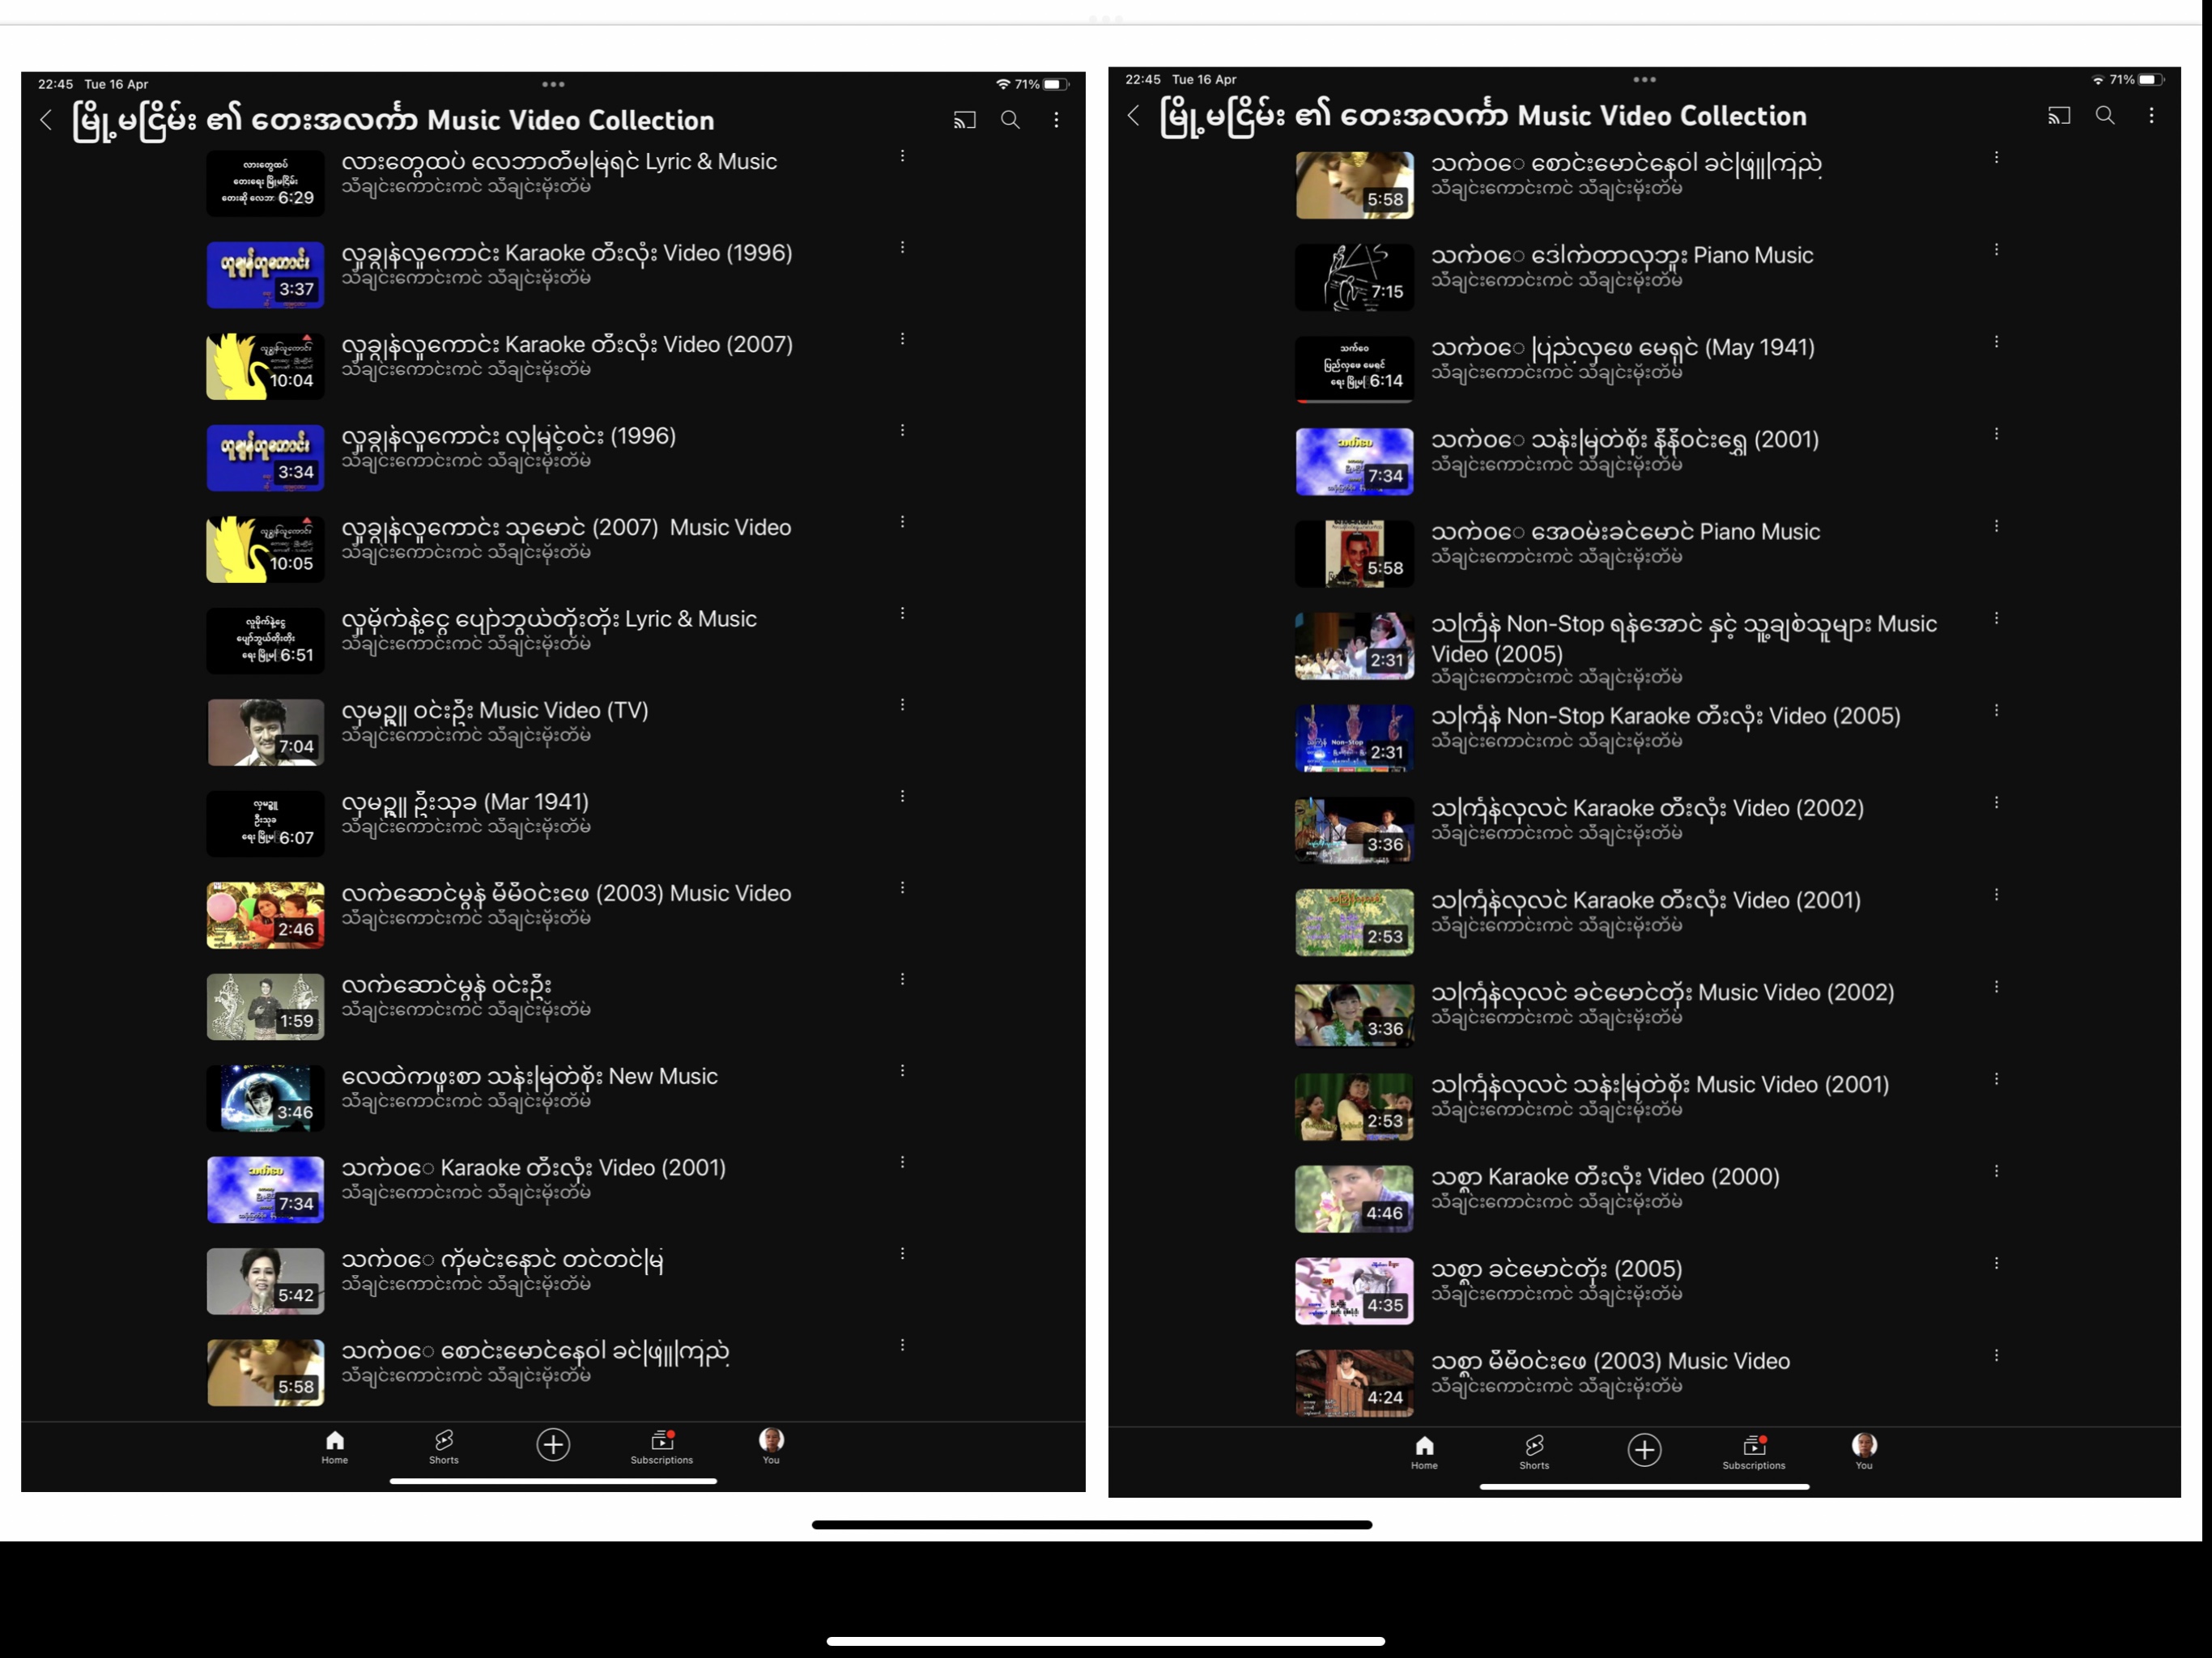Open Subscriptions tab in left window
This screenshot has height=1658, width=2212.
click(661, 1446)
